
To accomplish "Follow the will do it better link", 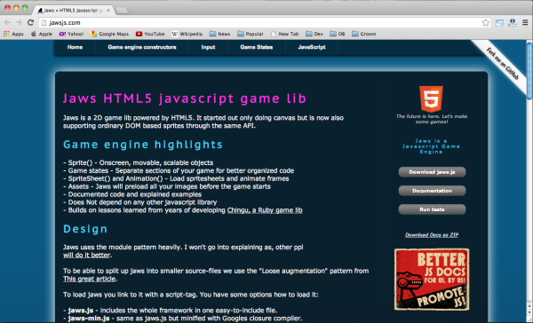I will click(x=87, y=255).
